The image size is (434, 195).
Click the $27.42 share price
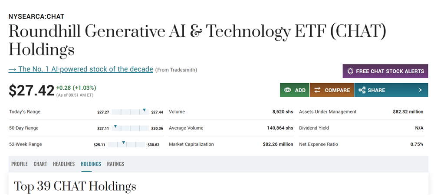[x=32, y=91]
